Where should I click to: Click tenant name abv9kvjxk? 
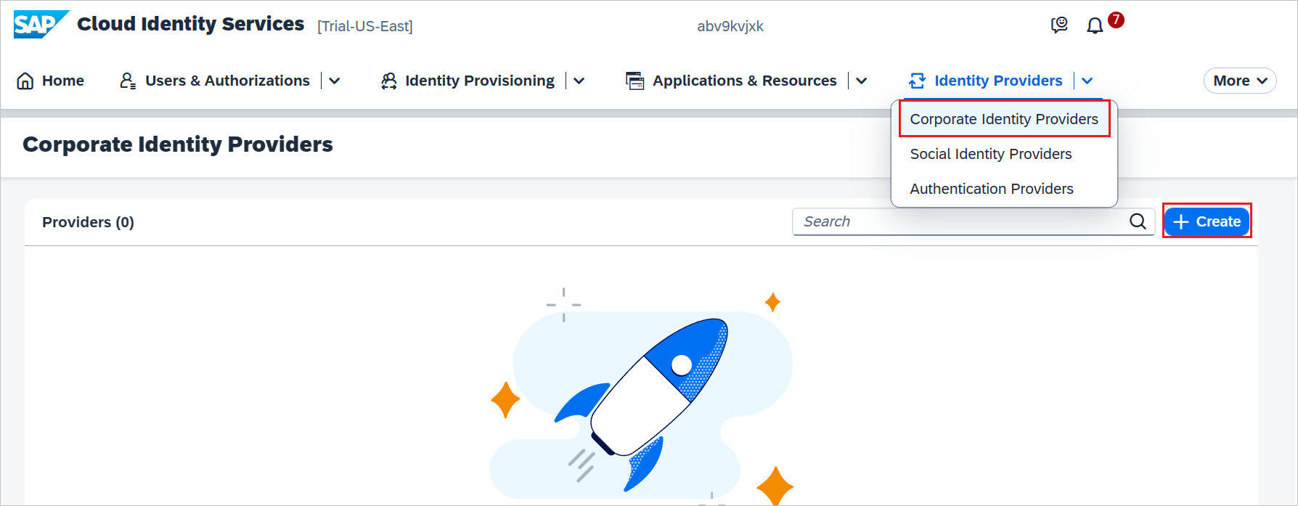pos(730,26)
